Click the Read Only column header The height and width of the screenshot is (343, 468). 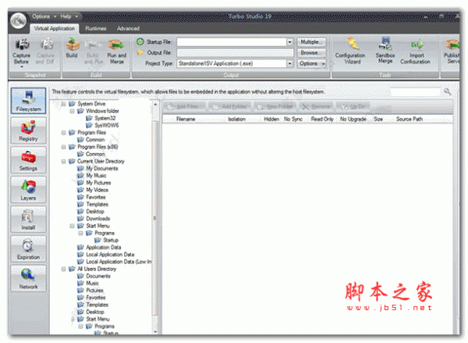tap(322, 119)
